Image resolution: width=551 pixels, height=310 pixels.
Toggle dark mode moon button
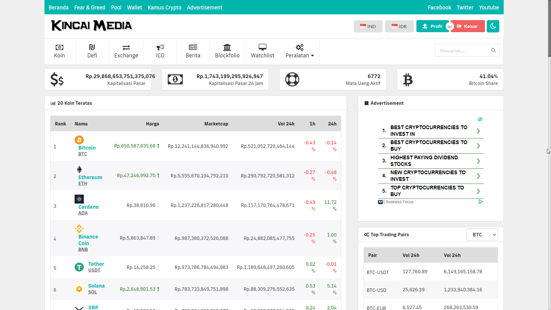point(493,26)
